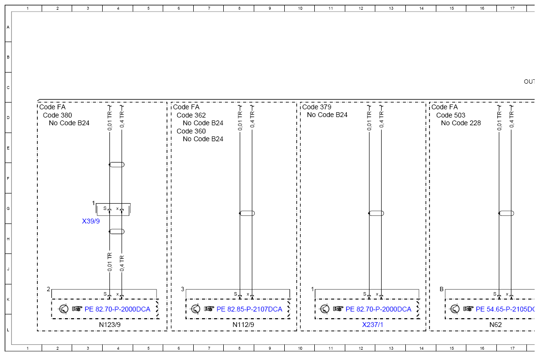Image resolution: width=539 pixels, height=356 pixels.
Task: Click 'No Code B24' under Code 379
Action: click(327, 115)
